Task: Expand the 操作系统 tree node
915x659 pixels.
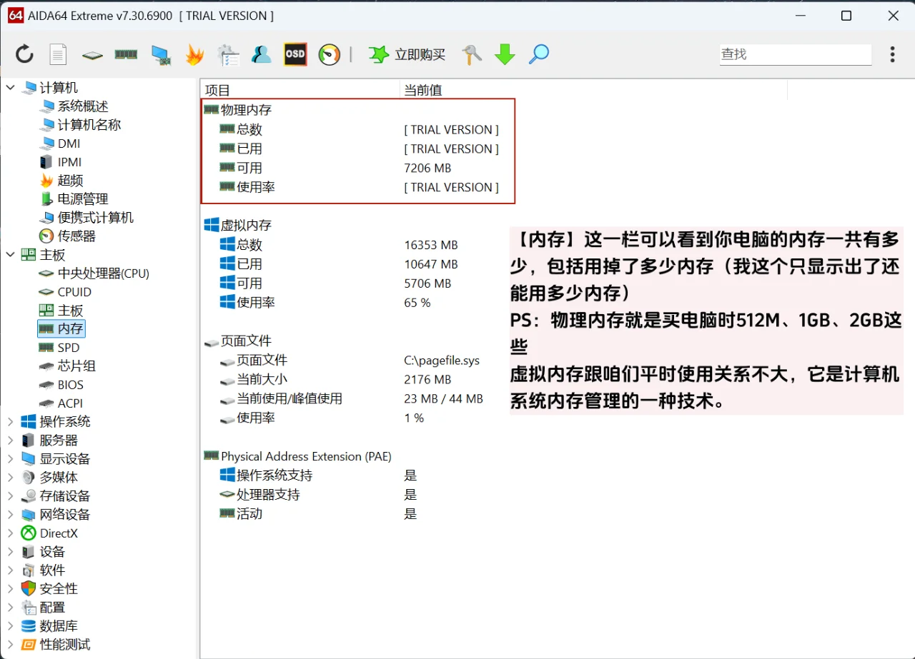Action: [x=11, y=422]
